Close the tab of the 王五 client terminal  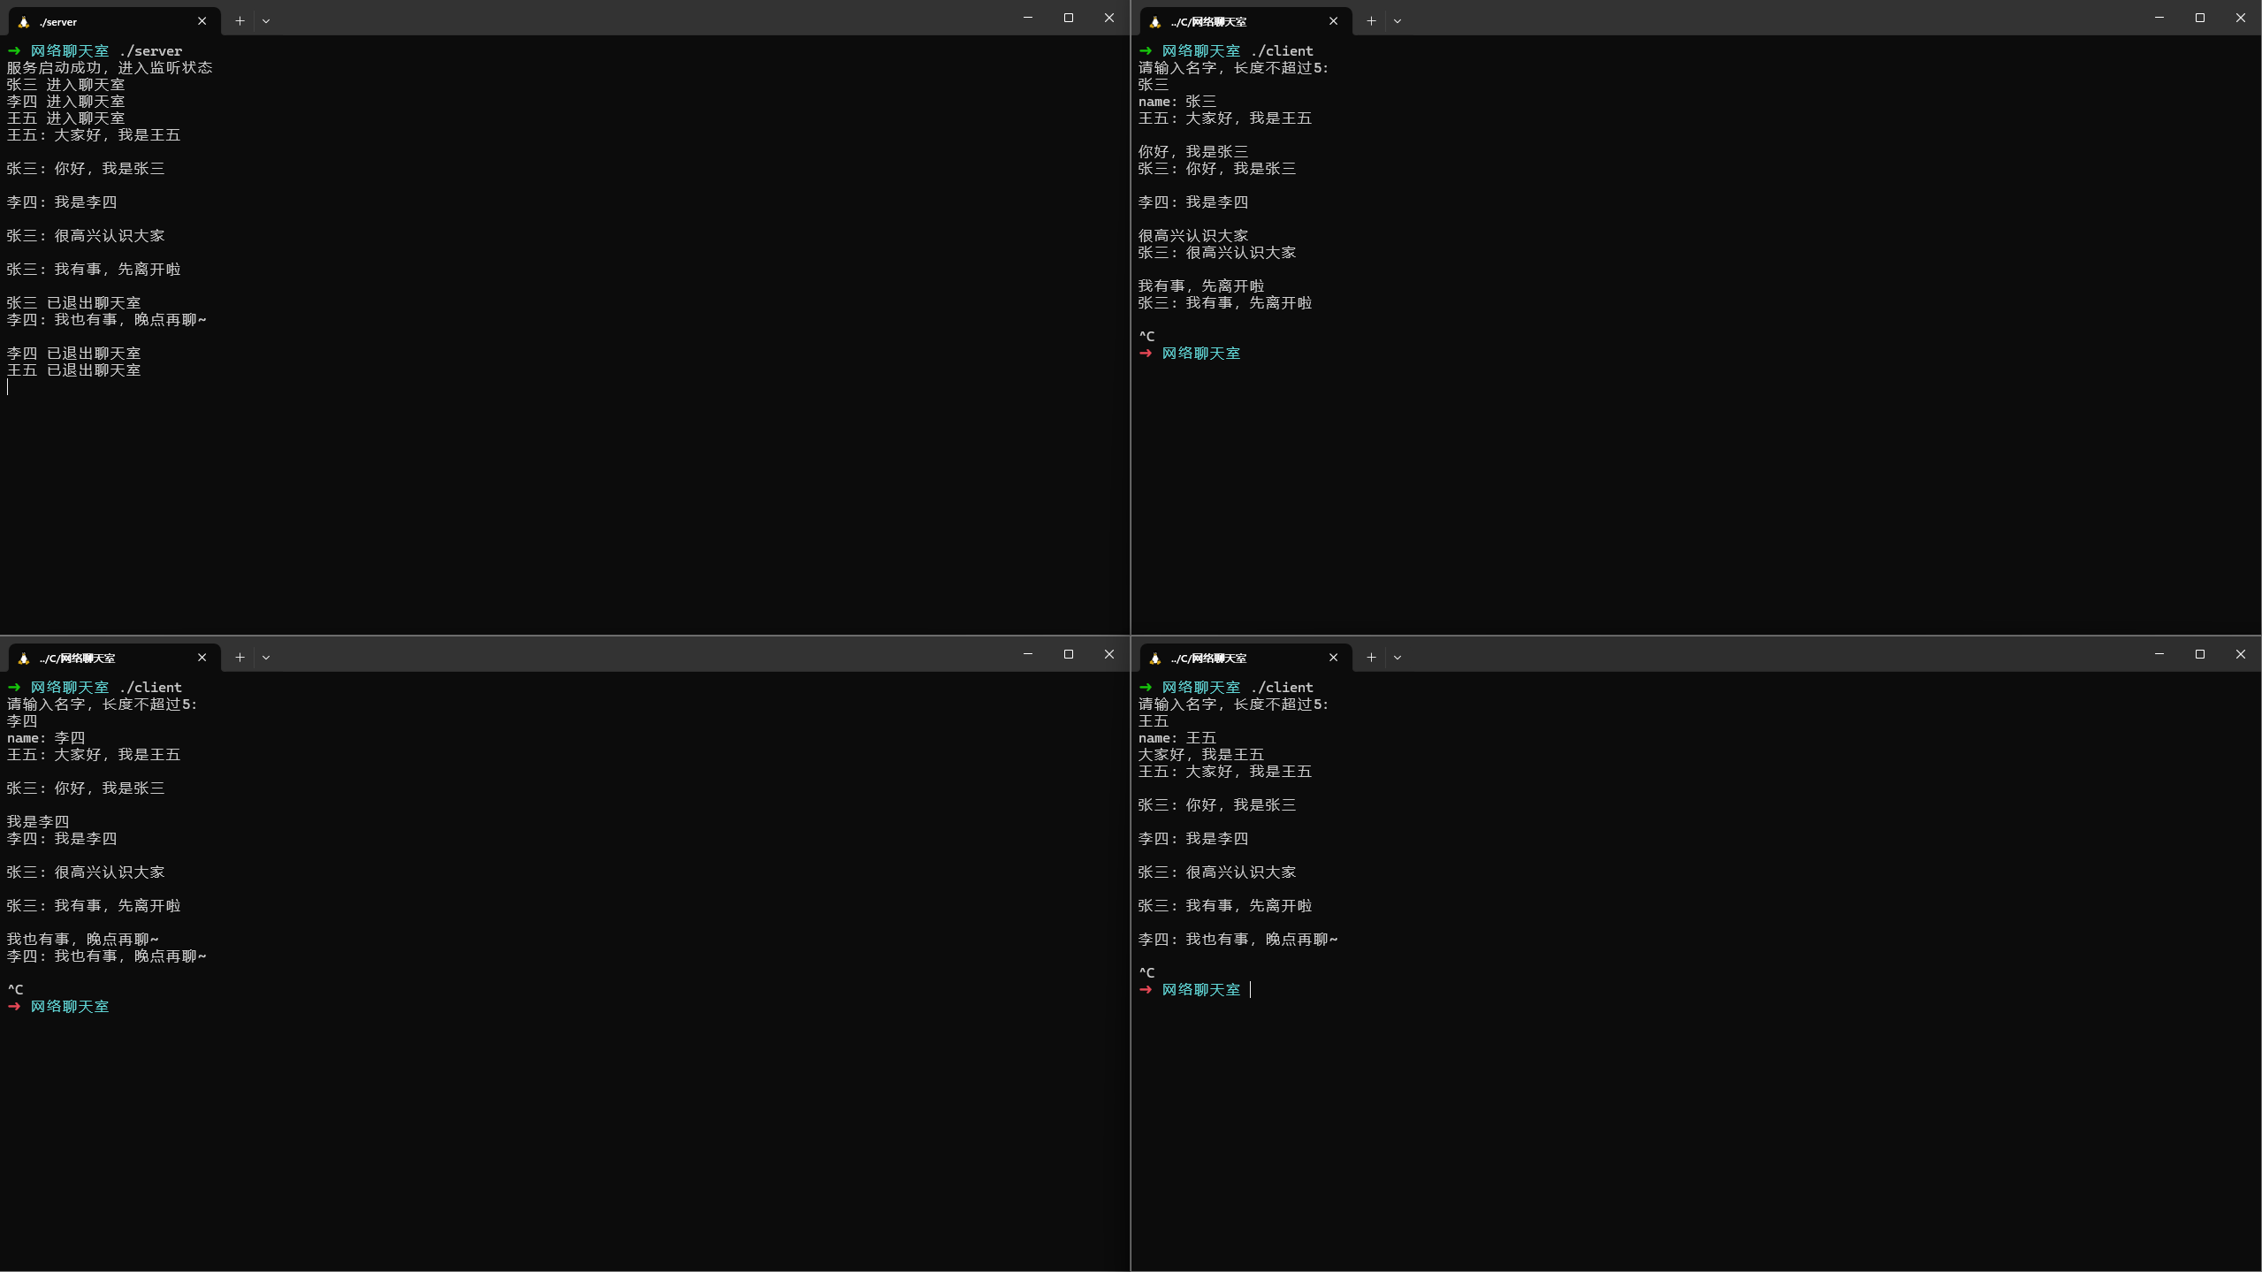1333,658
